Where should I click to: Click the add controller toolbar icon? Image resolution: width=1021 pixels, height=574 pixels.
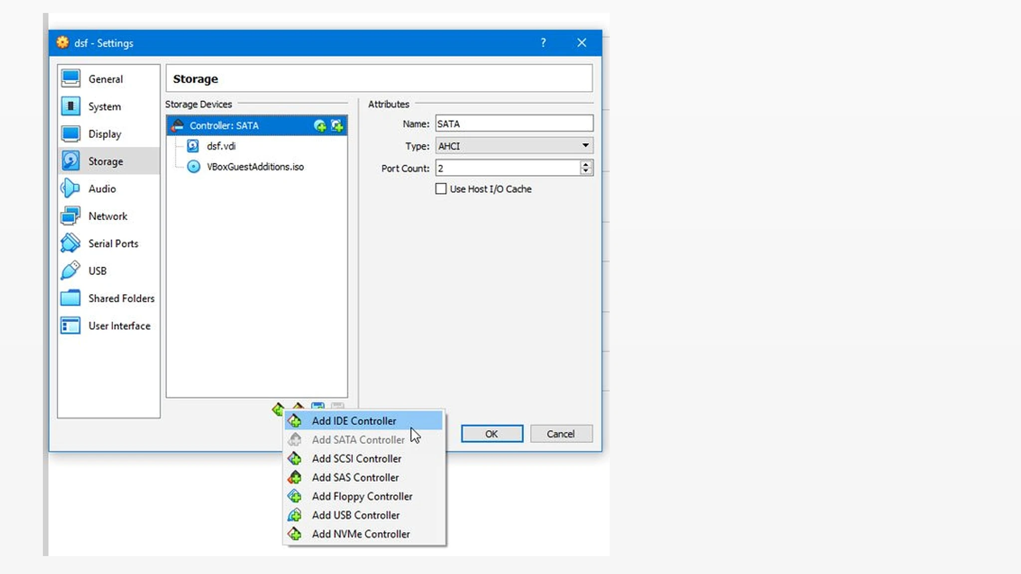pos(278,409)
